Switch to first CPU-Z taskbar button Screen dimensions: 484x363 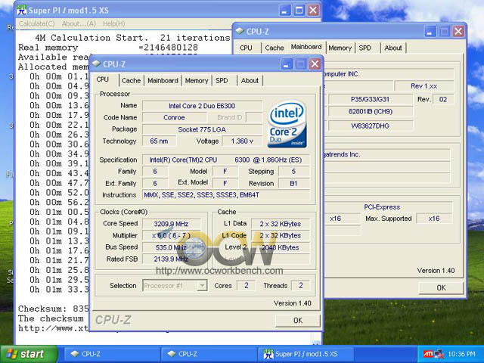pos(112,354)
